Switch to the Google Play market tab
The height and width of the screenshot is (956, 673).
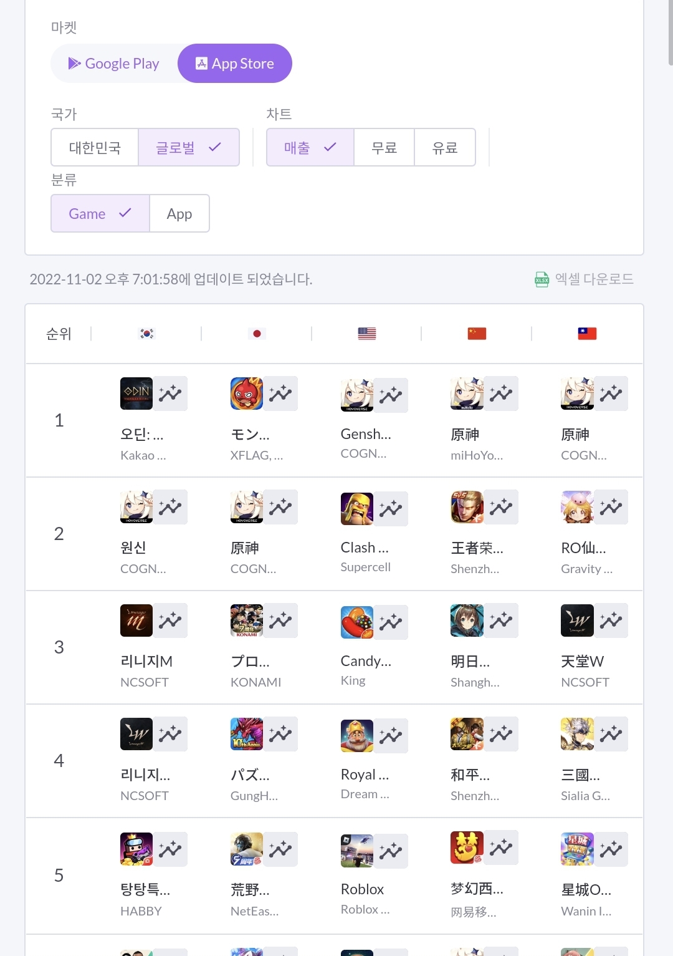(114, 64)
